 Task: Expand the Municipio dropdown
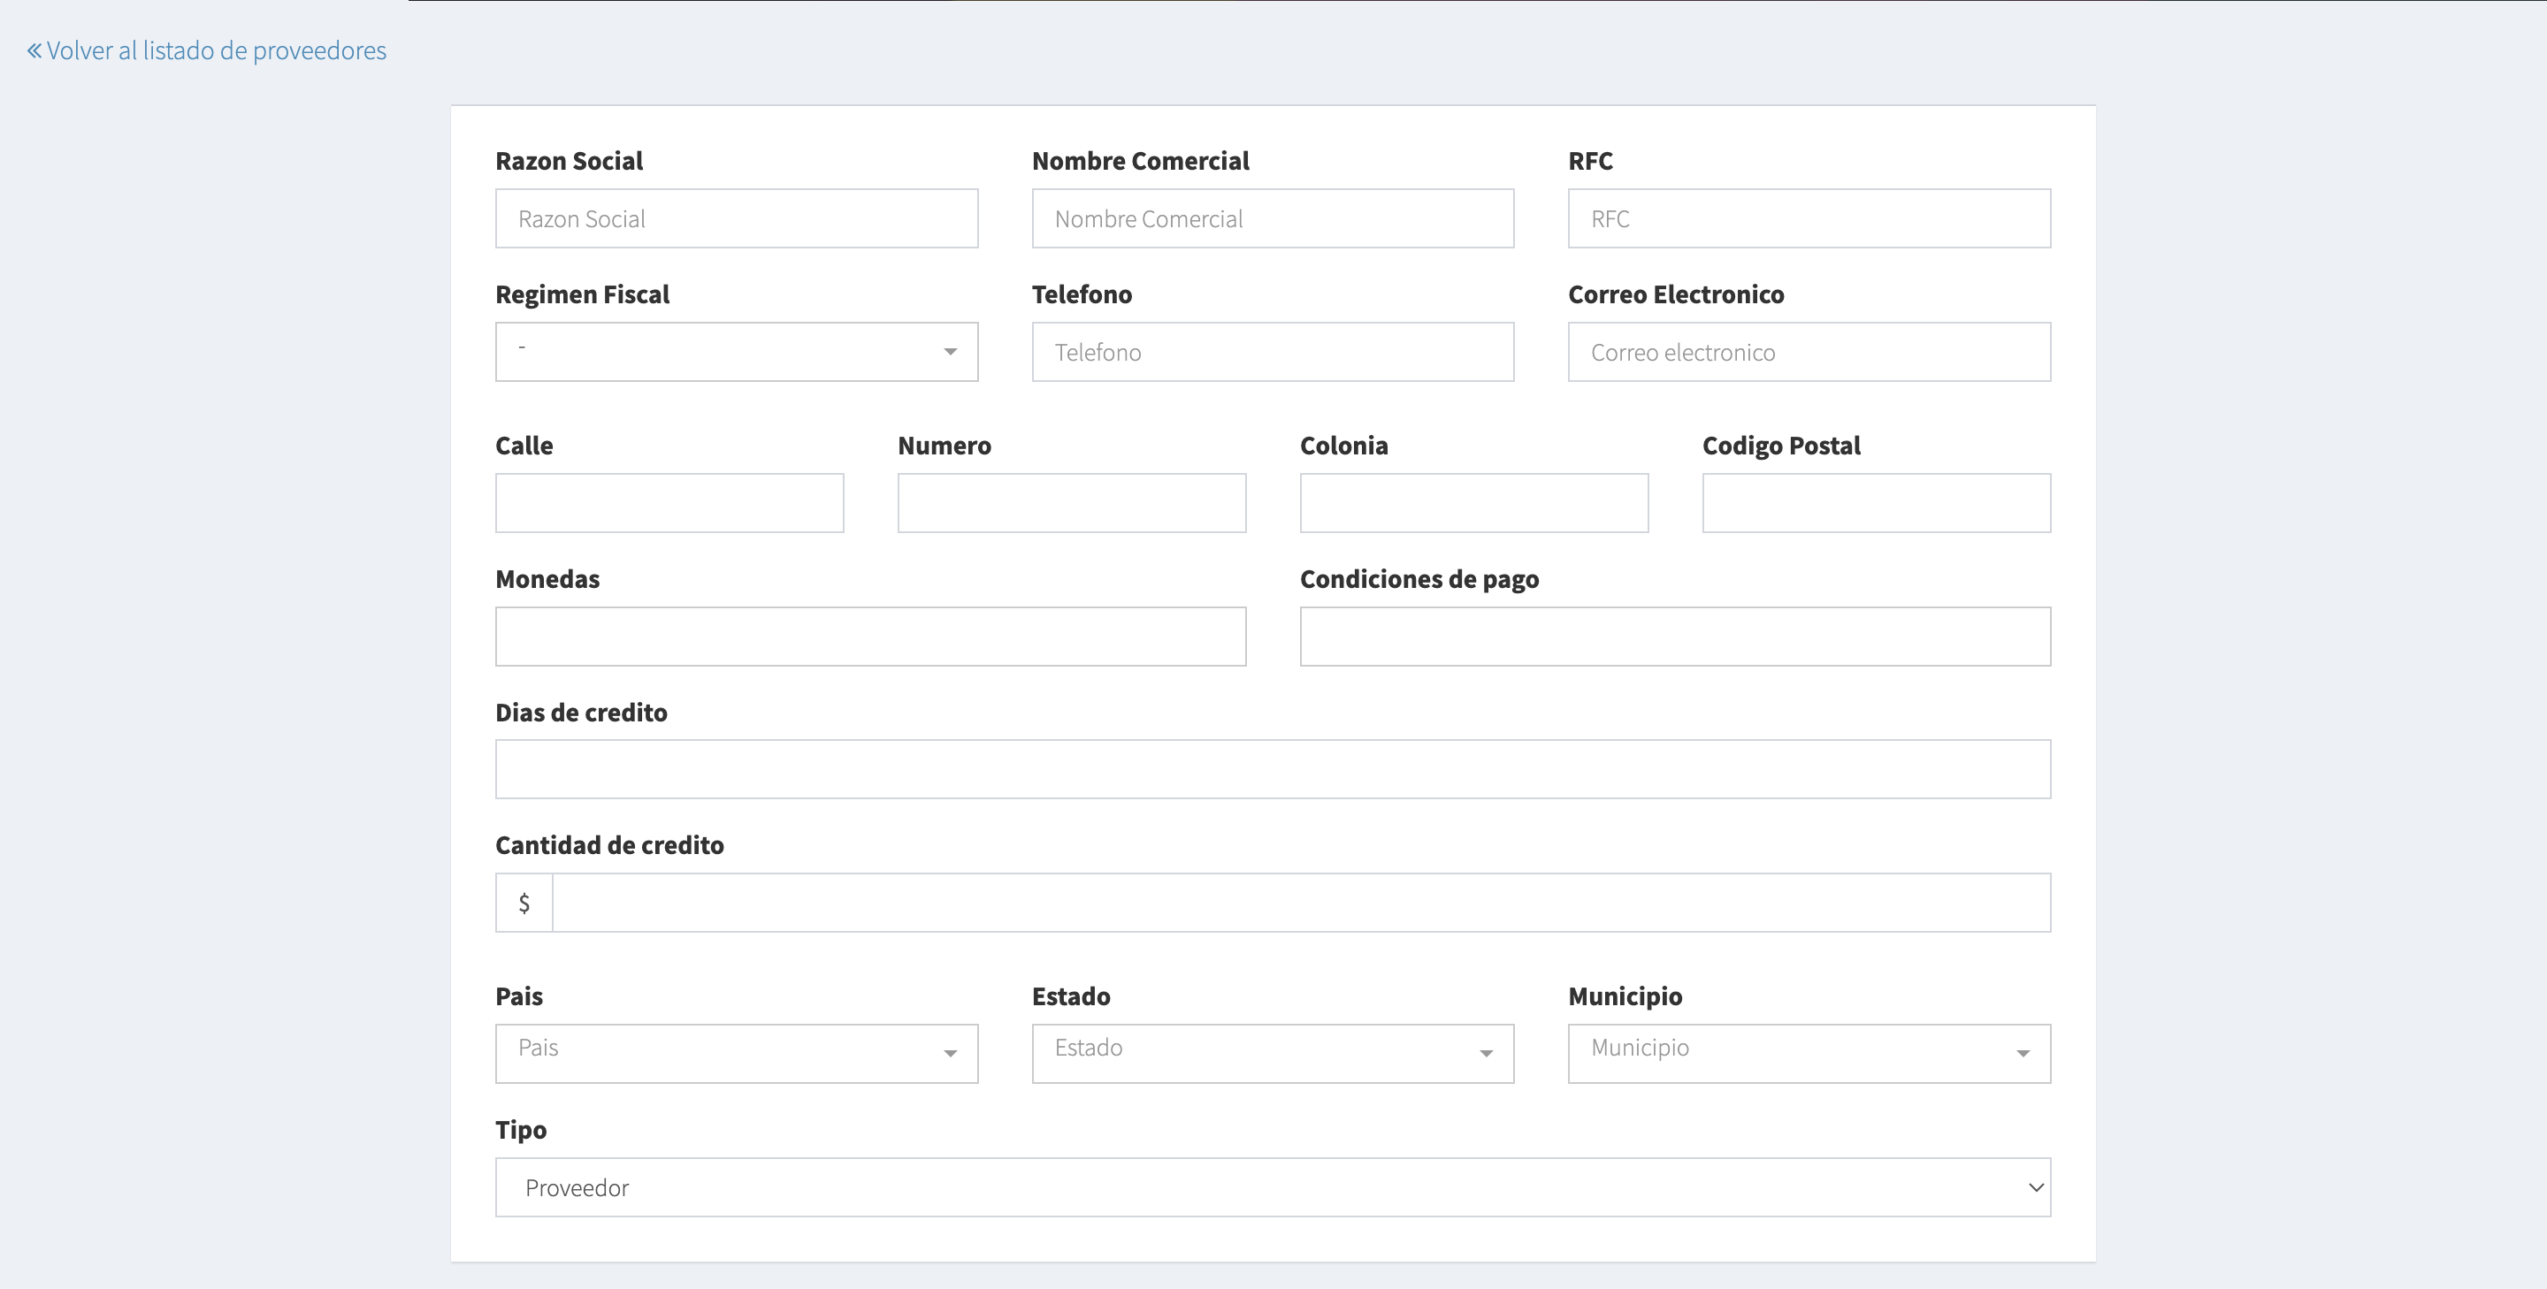(x=1809, y=1054)
